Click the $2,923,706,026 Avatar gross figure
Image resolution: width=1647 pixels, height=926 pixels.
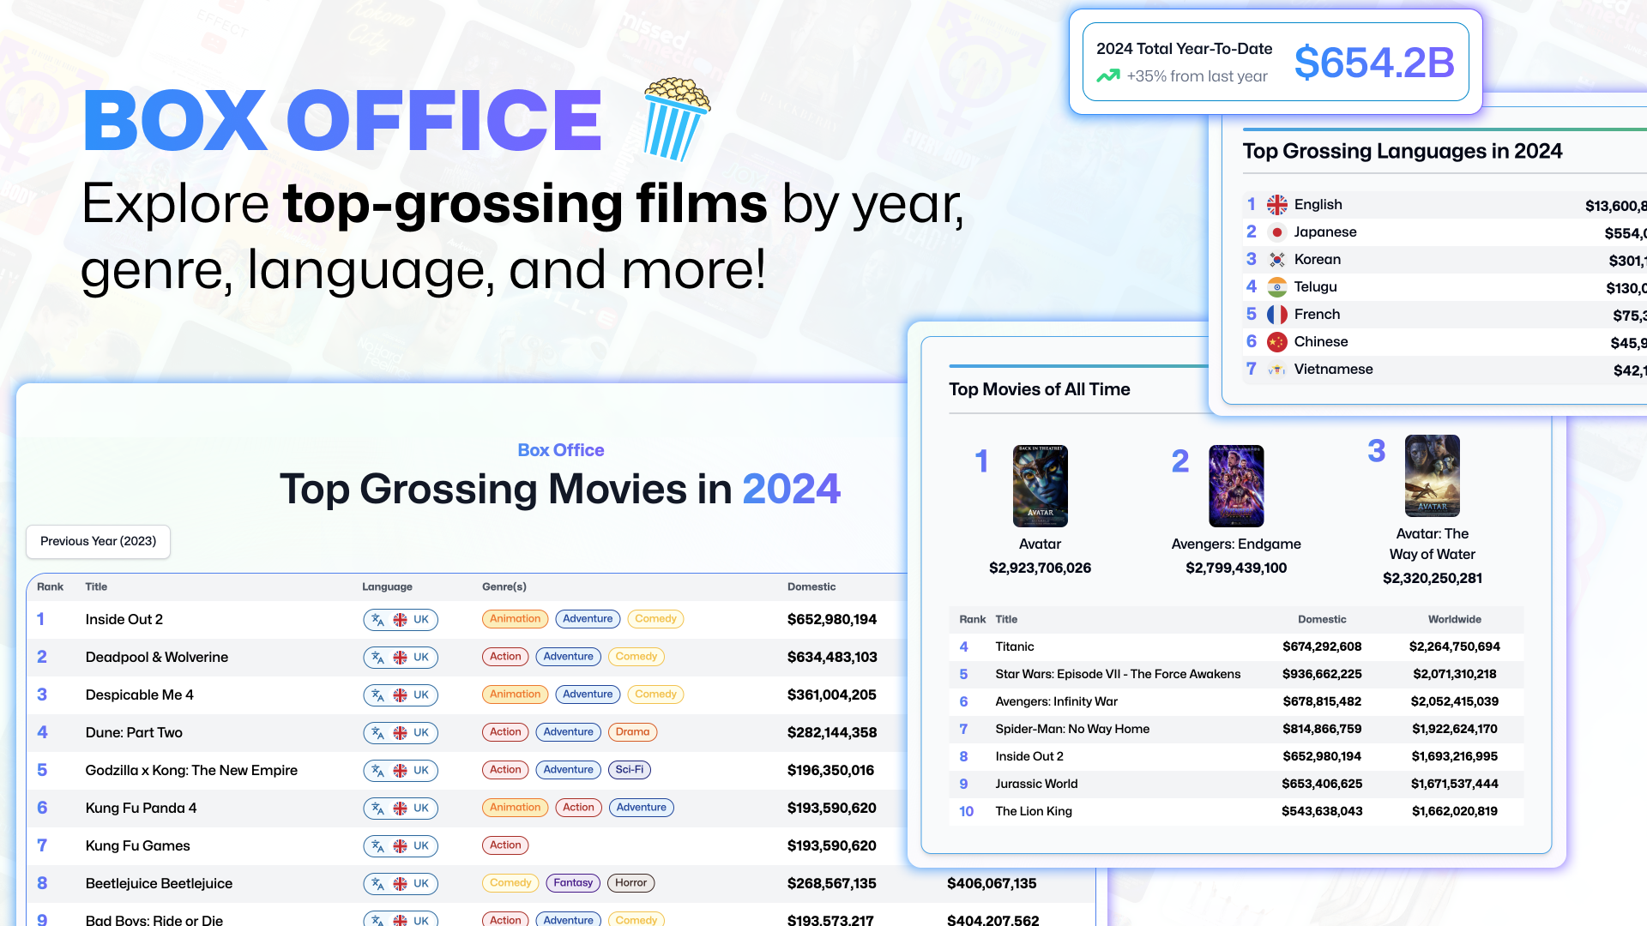1040,568
